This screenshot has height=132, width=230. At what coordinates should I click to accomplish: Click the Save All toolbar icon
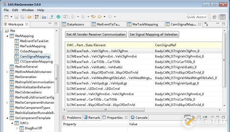[x=22, y=17]
